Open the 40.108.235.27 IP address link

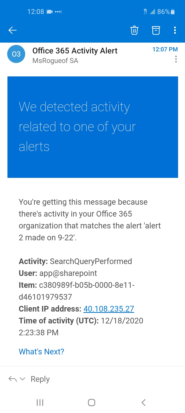click(x=109, y=309)
